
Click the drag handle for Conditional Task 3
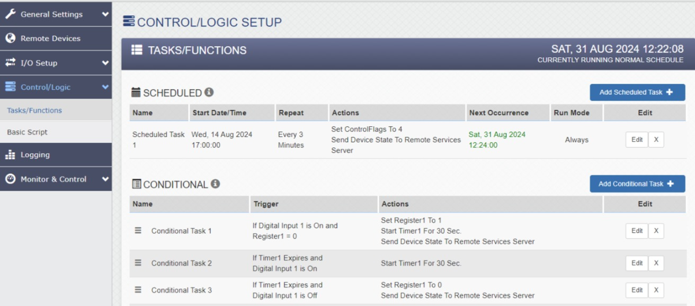[138, 290]
